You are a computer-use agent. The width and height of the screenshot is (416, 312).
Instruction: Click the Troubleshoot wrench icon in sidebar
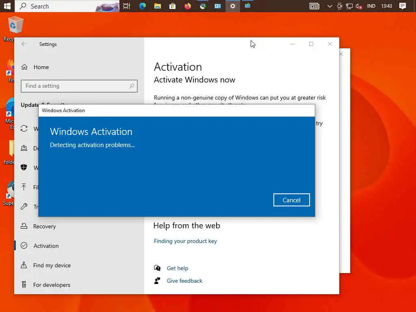click(24, 206)
